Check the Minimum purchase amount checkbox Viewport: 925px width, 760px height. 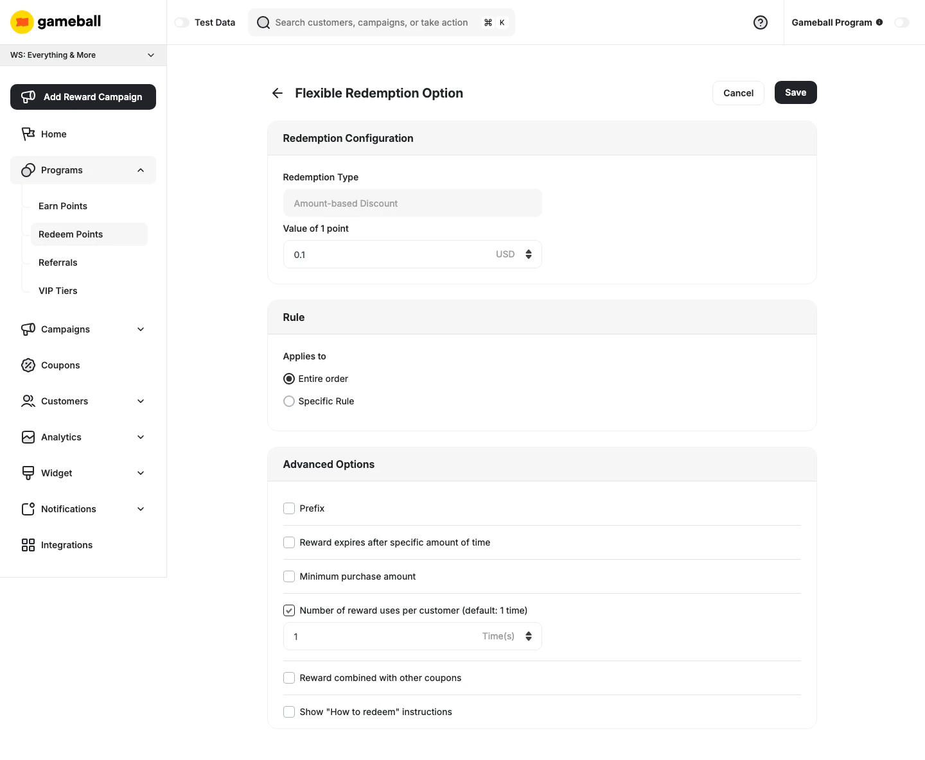[x=289, y=576]
